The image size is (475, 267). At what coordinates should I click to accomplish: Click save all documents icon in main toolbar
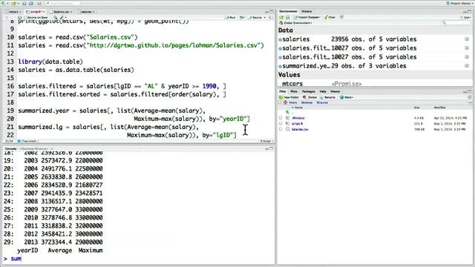[31, 3]
